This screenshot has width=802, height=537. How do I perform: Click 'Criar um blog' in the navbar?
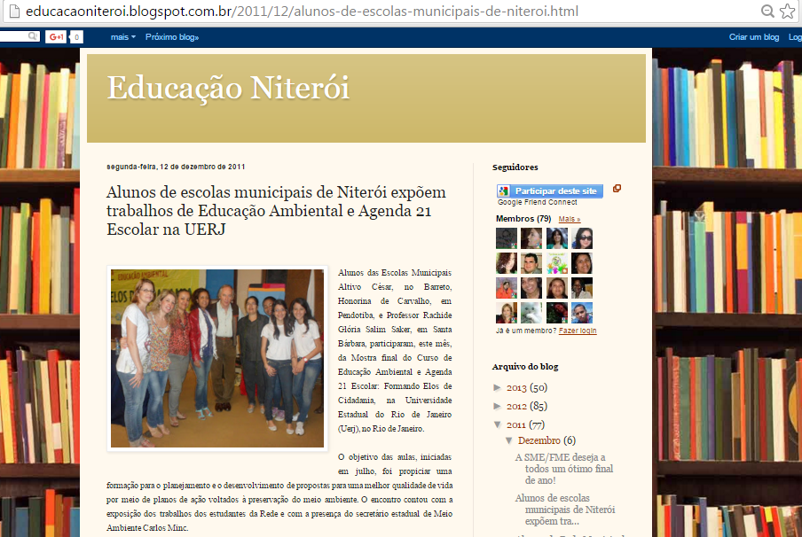pos(754,37)
